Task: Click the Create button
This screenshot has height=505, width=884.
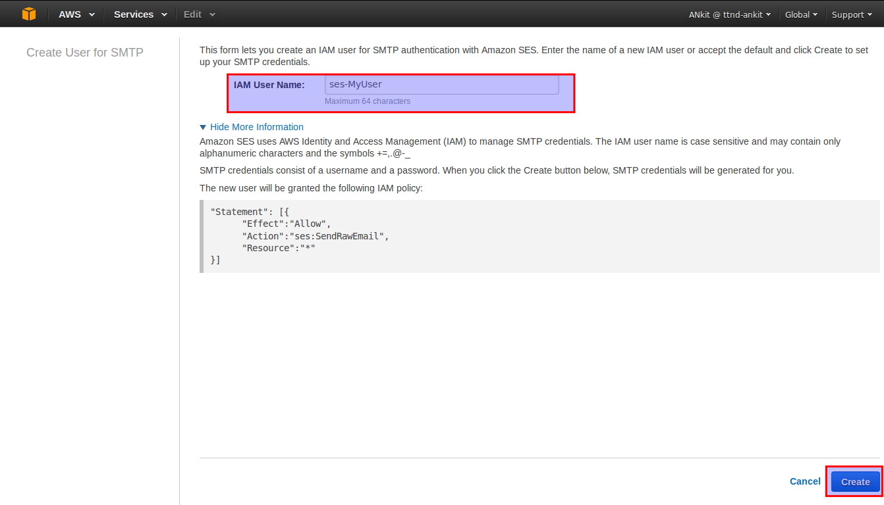Action: pyautogui.click(x=855, y=481)
